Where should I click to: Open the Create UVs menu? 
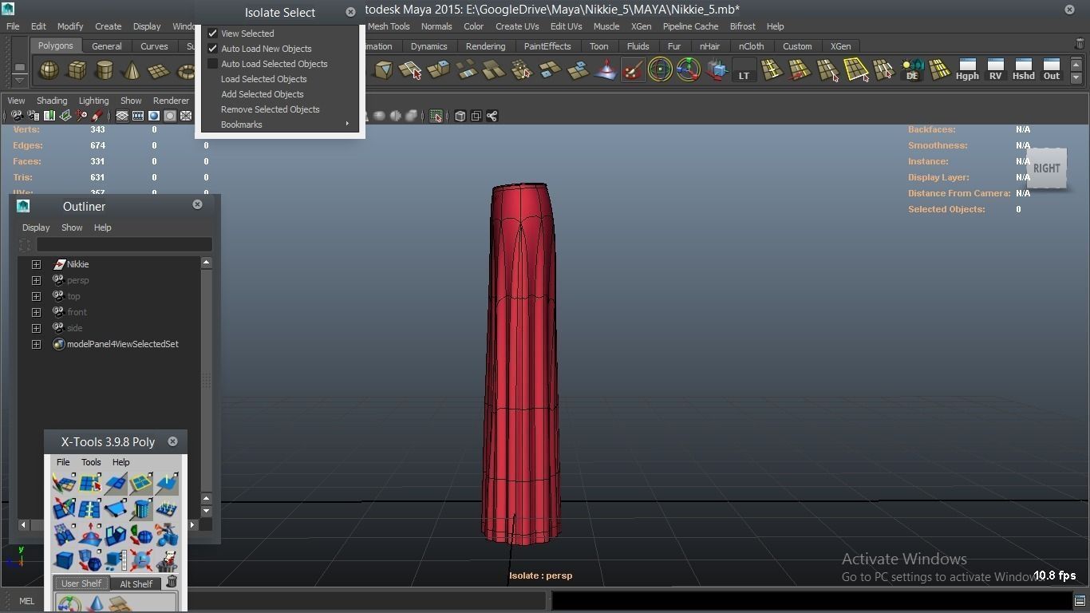pyautogui.click(x=517, y=26)
